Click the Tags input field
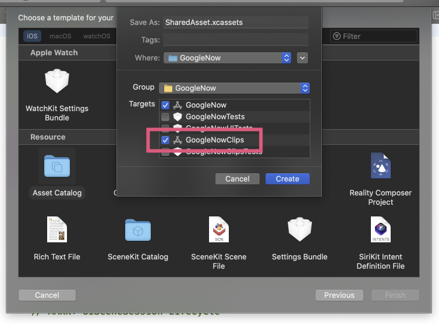 (x=235, y=40)
